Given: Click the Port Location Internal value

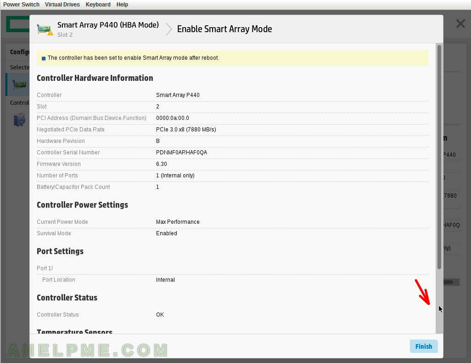Looking at the screenshot, I should tap(165, 280).
